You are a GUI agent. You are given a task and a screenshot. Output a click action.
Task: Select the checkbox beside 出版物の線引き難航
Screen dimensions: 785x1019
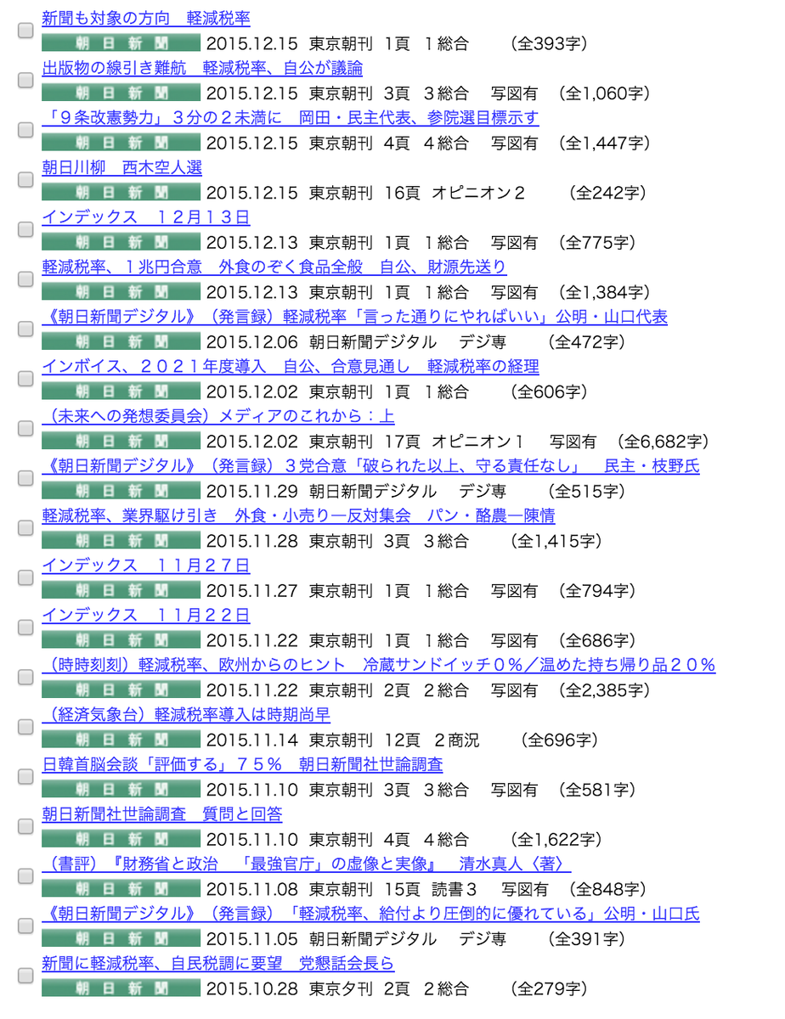coord(25,80)
